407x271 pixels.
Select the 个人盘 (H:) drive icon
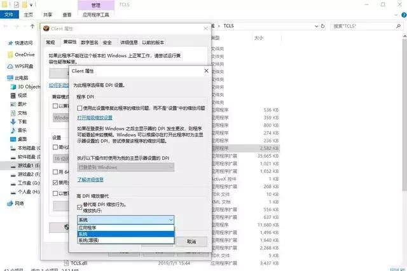point(13,192)
